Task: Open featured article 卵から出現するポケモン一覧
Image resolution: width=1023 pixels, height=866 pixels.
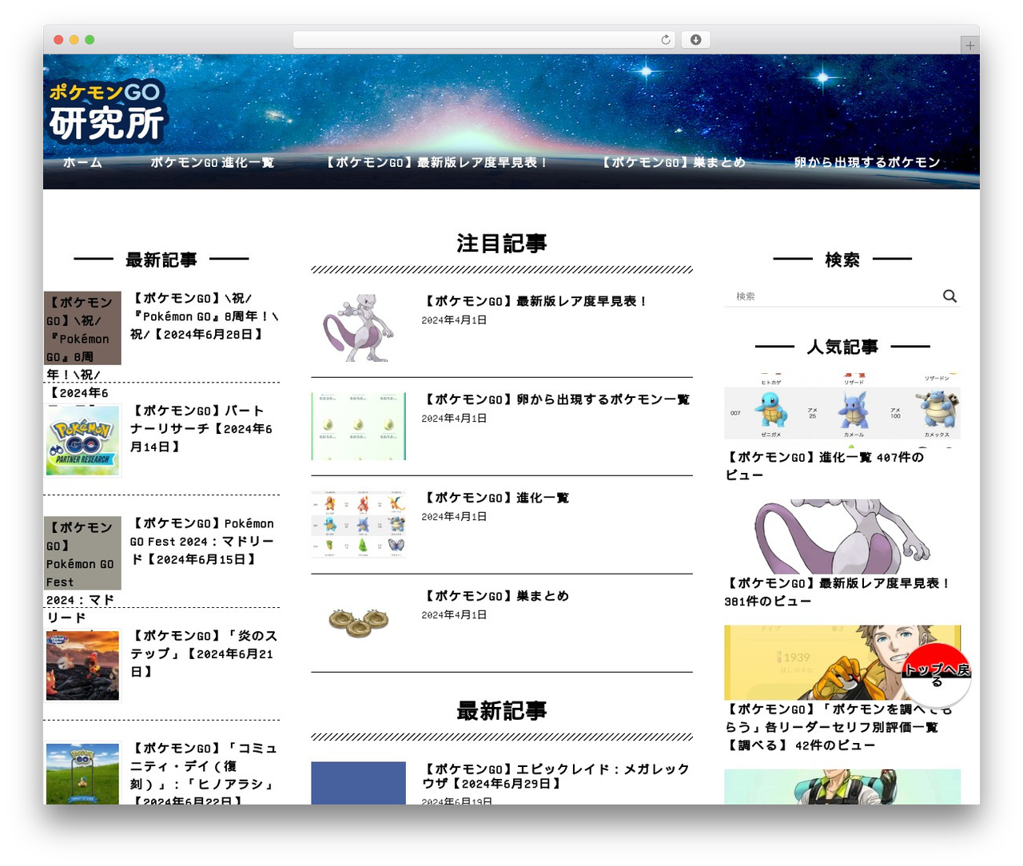Action: [x=555, y=399]
